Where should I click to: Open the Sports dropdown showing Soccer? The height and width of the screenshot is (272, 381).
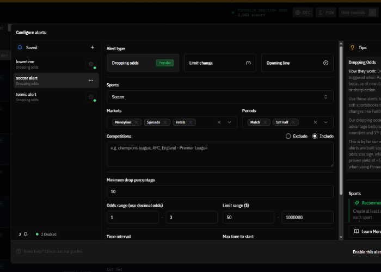pyautogui.click(x=220, y=97)
